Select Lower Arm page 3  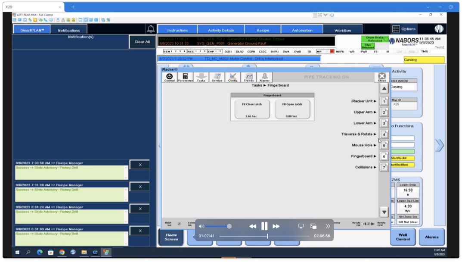click(x=384, y=123)
